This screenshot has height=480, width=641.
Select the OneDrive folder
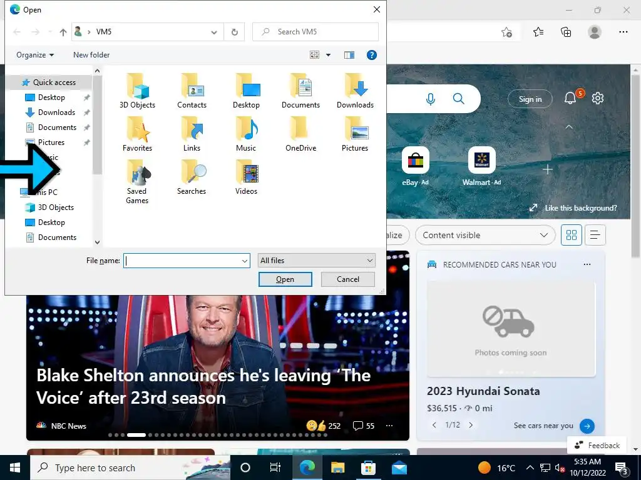coord(300,134)
